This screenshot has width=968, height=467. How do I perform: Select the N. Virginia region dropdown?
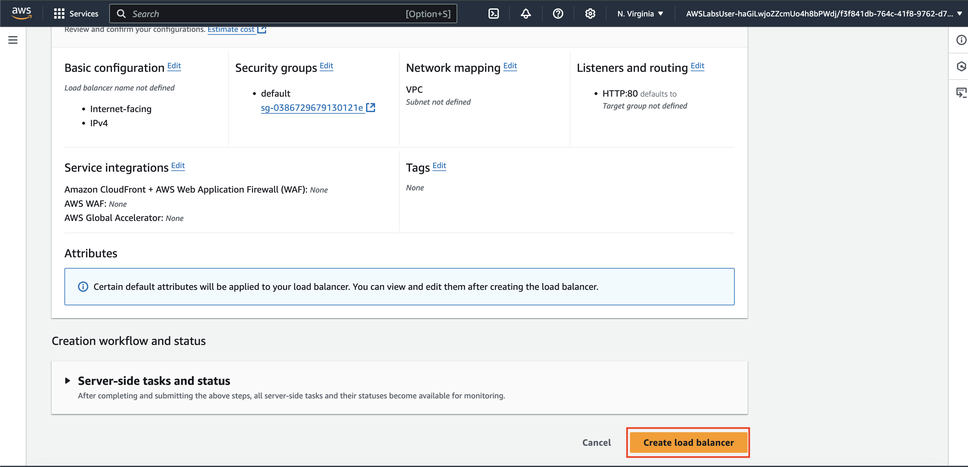click(x=640, y=14)
